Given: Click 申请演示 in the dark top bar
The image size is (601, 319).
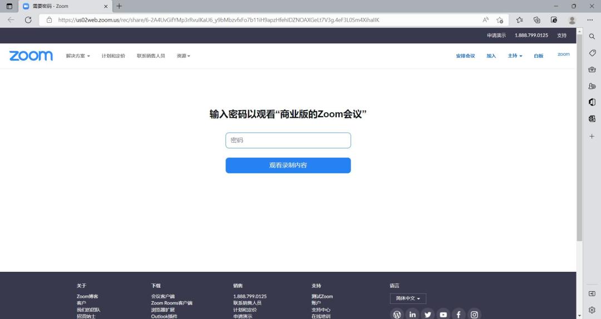Looking at the screenshot, I should [x=496, y=35].
